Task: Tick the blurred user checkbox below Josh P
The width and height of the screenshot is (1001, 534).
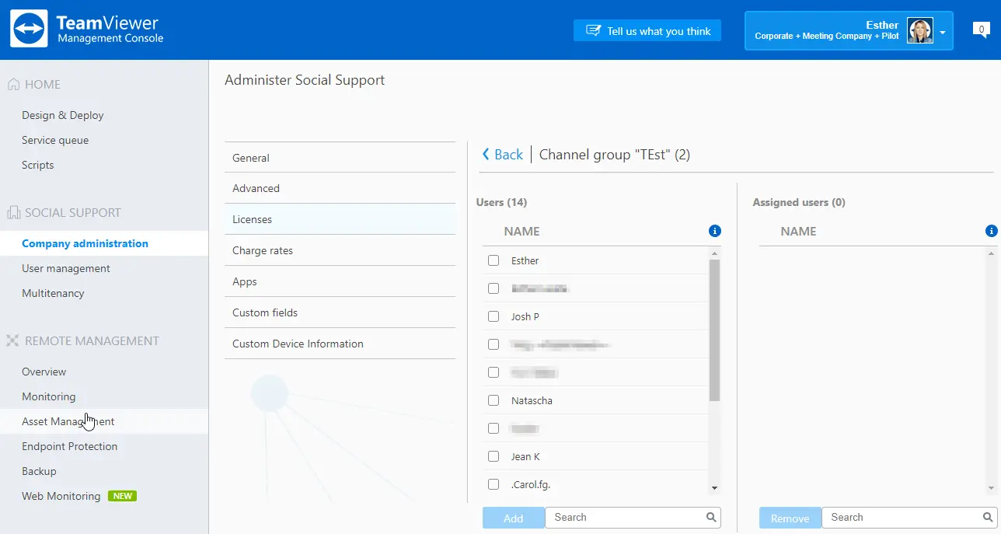Action: [494, 344]
